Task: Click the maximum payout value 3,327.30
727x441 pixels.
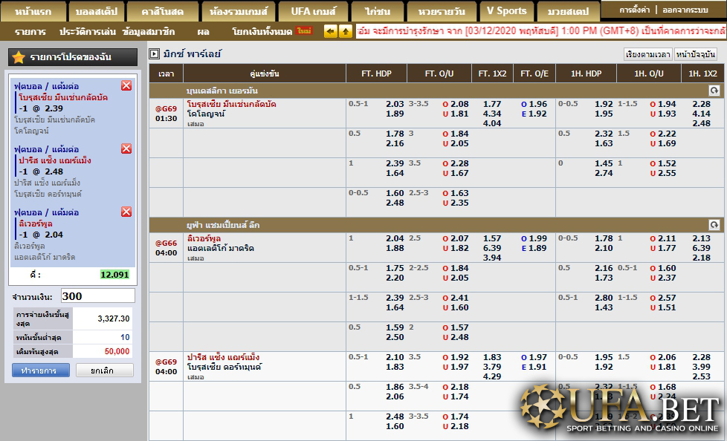Action: coord(114,318)
